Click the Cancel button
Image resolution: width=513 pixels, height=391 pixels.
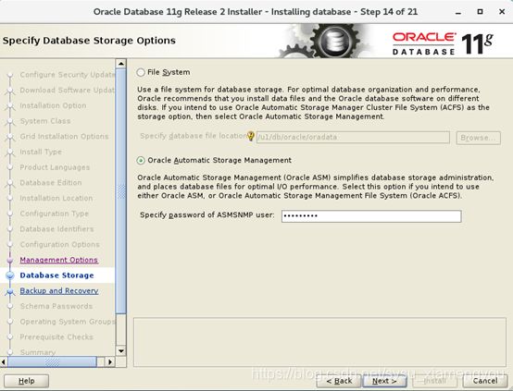click(485, 381)
